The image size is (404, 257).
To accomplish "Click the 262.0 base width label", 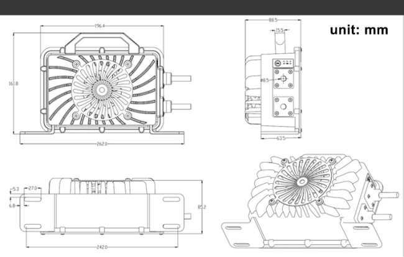I will point(102,144).
